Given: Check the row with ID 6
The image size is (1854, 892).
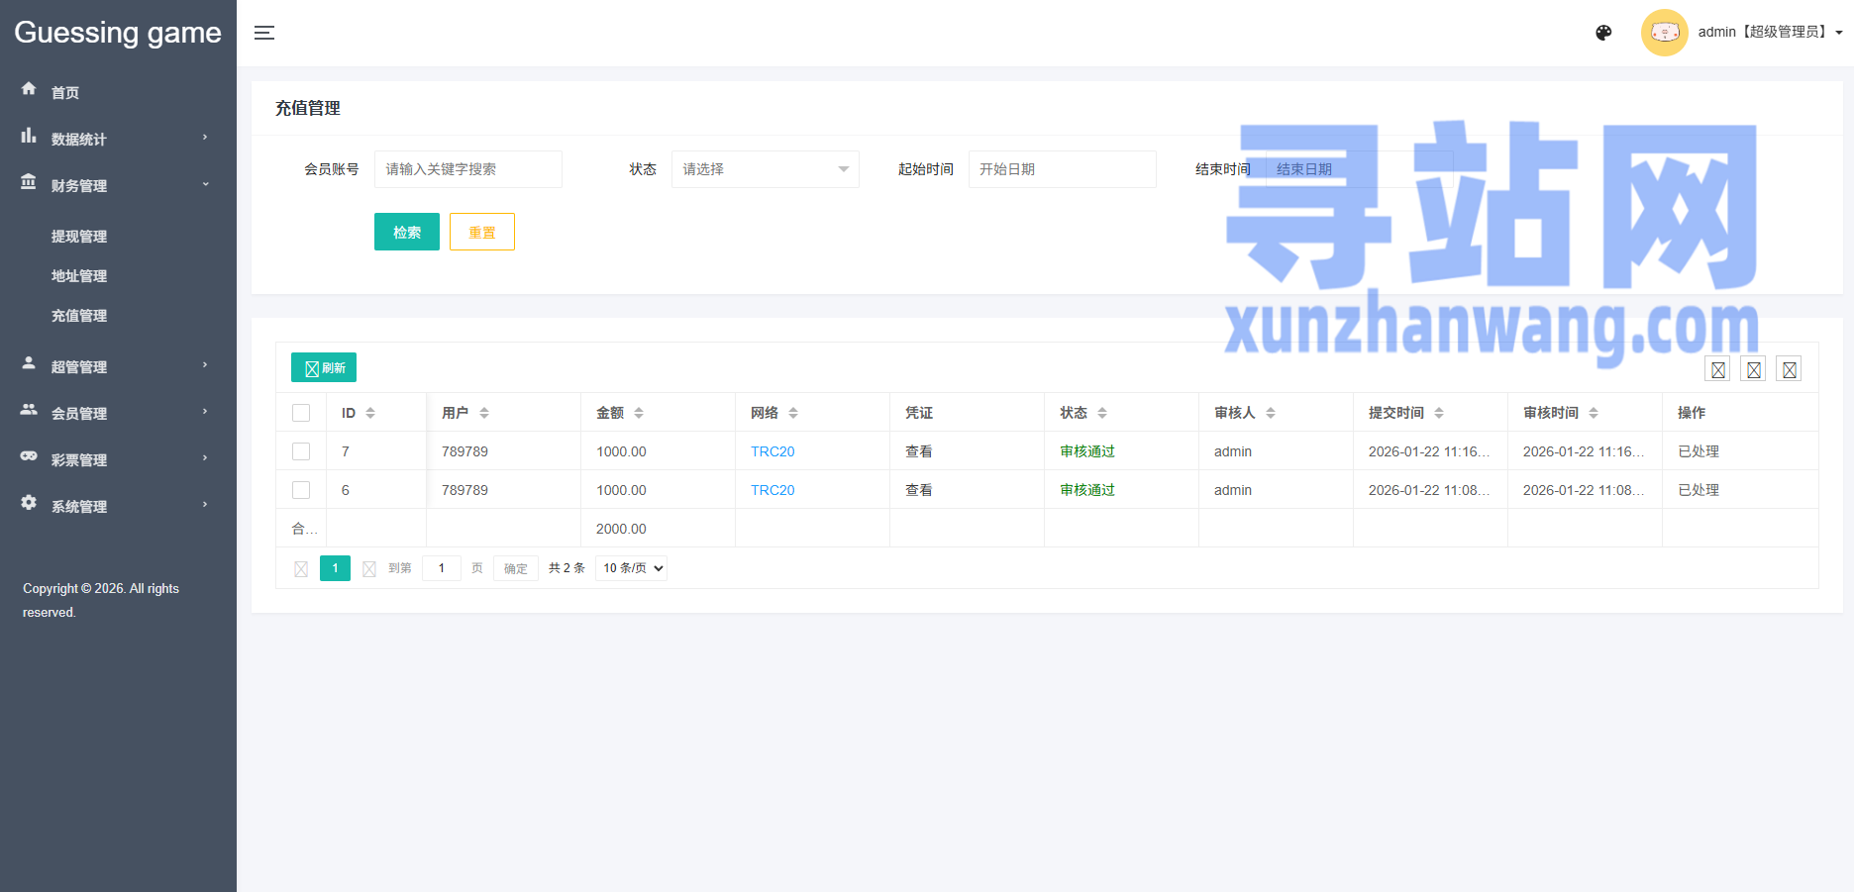Looking at the screenshot, I should pos(301,490).
